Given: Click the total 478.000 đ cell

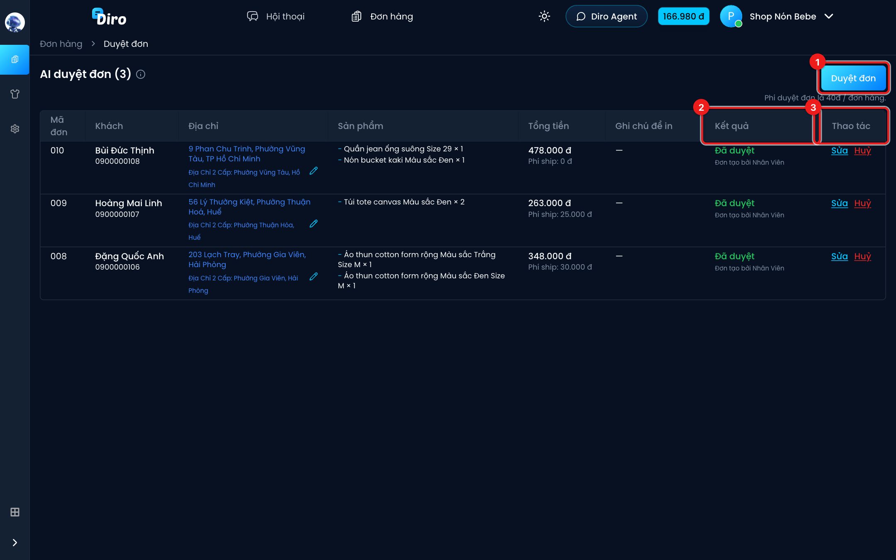Looking at the screenshot, I should click(550, 150).
